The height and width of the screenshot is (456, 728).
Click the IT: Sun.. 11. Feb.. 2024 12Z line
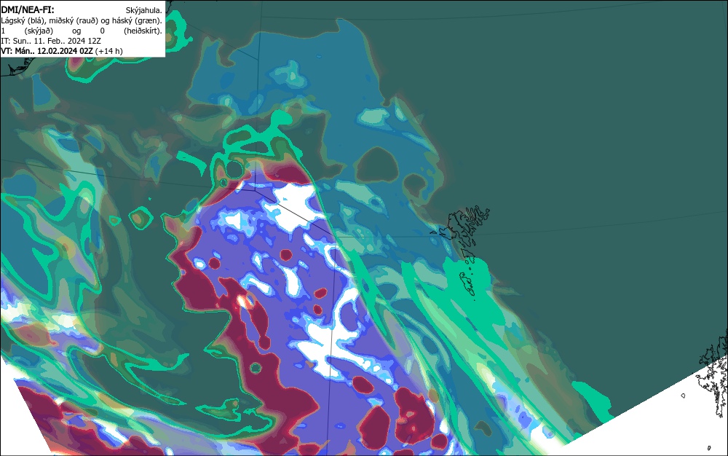[x=51, y=41]
